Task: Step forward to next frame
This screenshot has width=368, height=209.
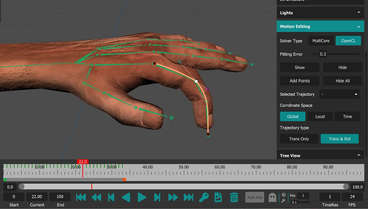Action: (x=157, y=197)
